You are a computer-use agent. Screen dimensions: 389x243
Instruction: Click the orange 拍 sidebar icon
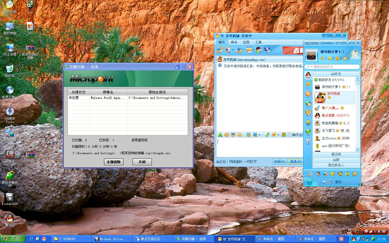[308, 94]
